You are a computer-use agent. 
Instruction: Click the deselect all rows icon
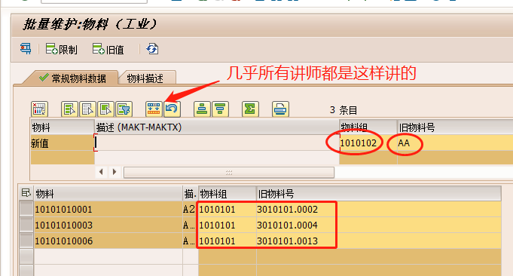(x=87, y=109)
